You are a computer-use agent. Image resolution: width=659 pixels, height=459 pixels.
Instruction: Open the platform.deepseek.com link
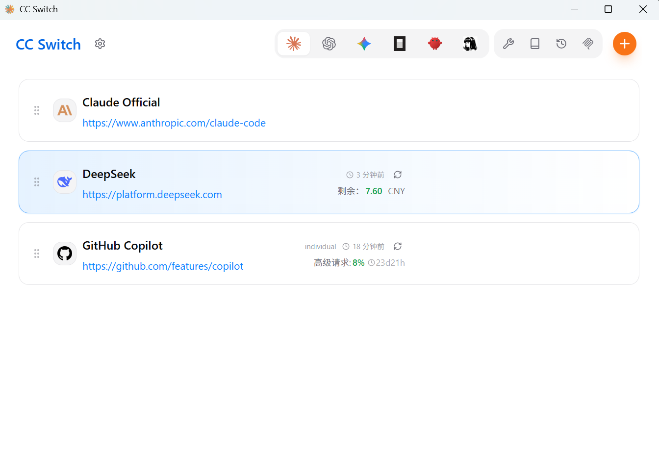(x=152, y=195)
